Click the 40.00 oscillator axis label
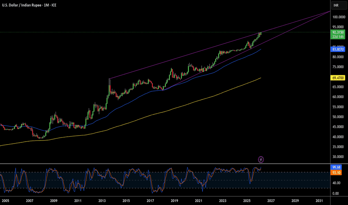The width and height of the screenshot is (348, 205). click(x=336, y=183)
